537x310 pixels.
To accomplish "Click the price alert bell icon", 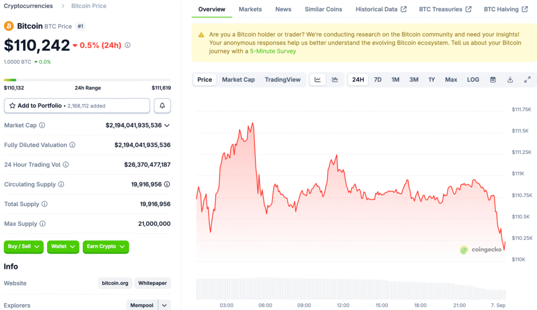I will (163, 106).
